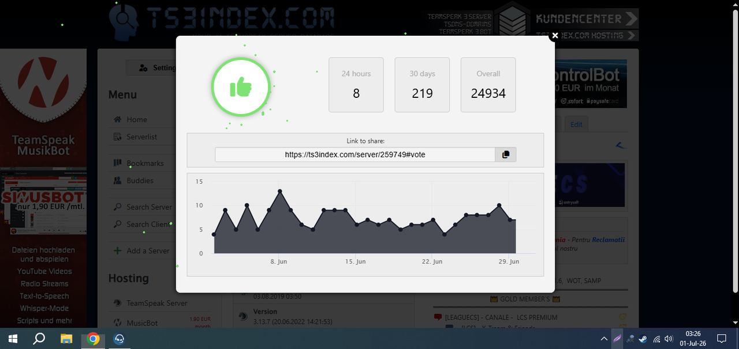The height and width of the screenshot is (349, 739).
Task: Open Buddies in the sidebar menu
Action: click(x=140, y=180)
